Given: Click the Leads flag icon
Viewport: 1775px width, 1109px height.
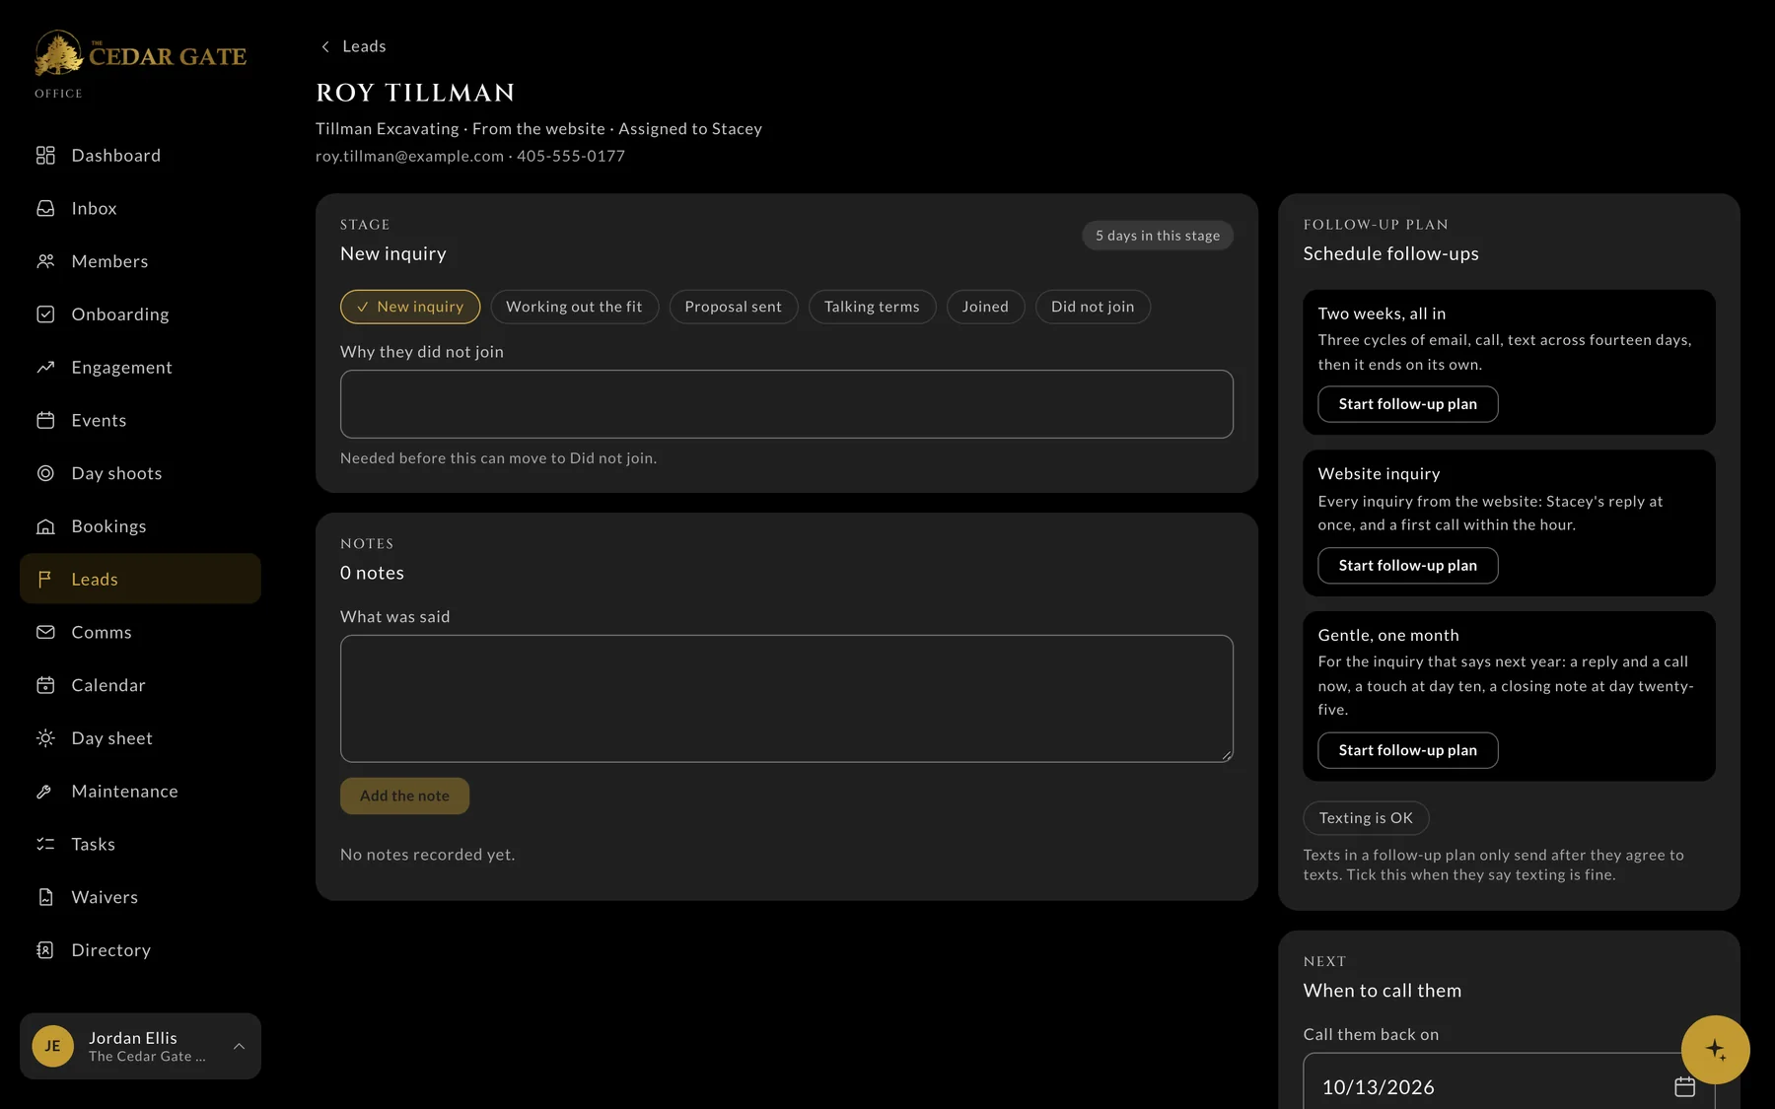Looking at the screenshot, I should 45,580.
